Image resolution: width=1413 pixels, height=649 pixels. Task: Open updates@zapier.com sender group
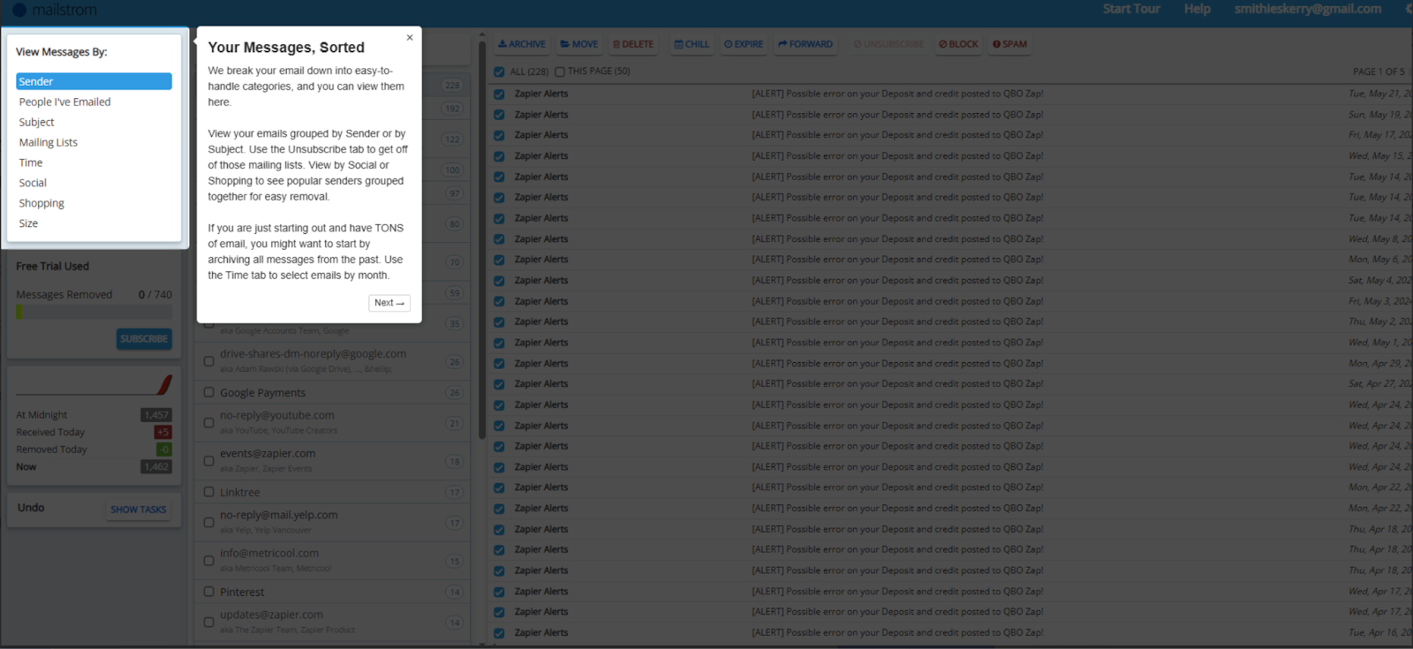pyautogui.click(x=271, y=615)
